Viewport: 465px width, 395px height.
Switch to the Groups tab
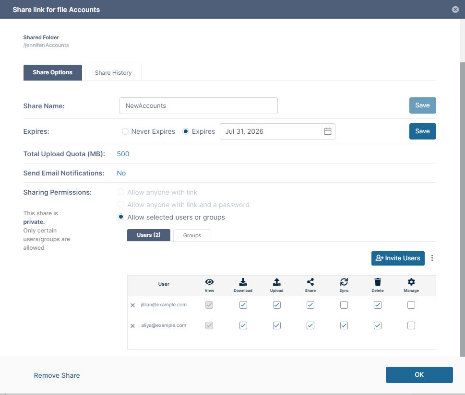(192, 235)
